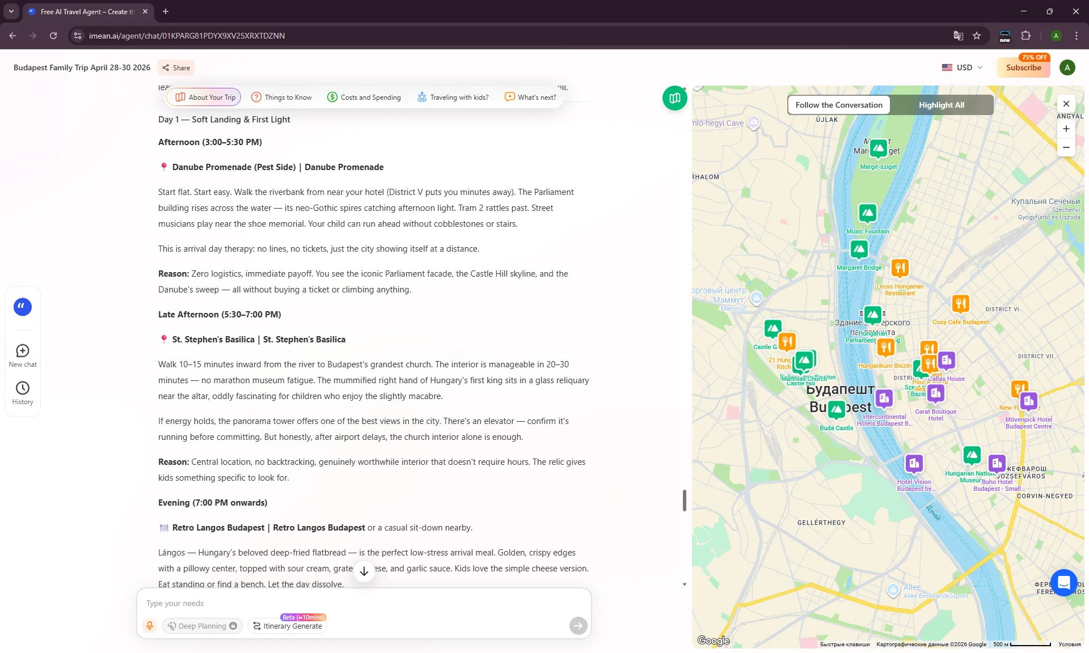Click the Share button
The image size is (1089, 653).
[x=176, y=67]
